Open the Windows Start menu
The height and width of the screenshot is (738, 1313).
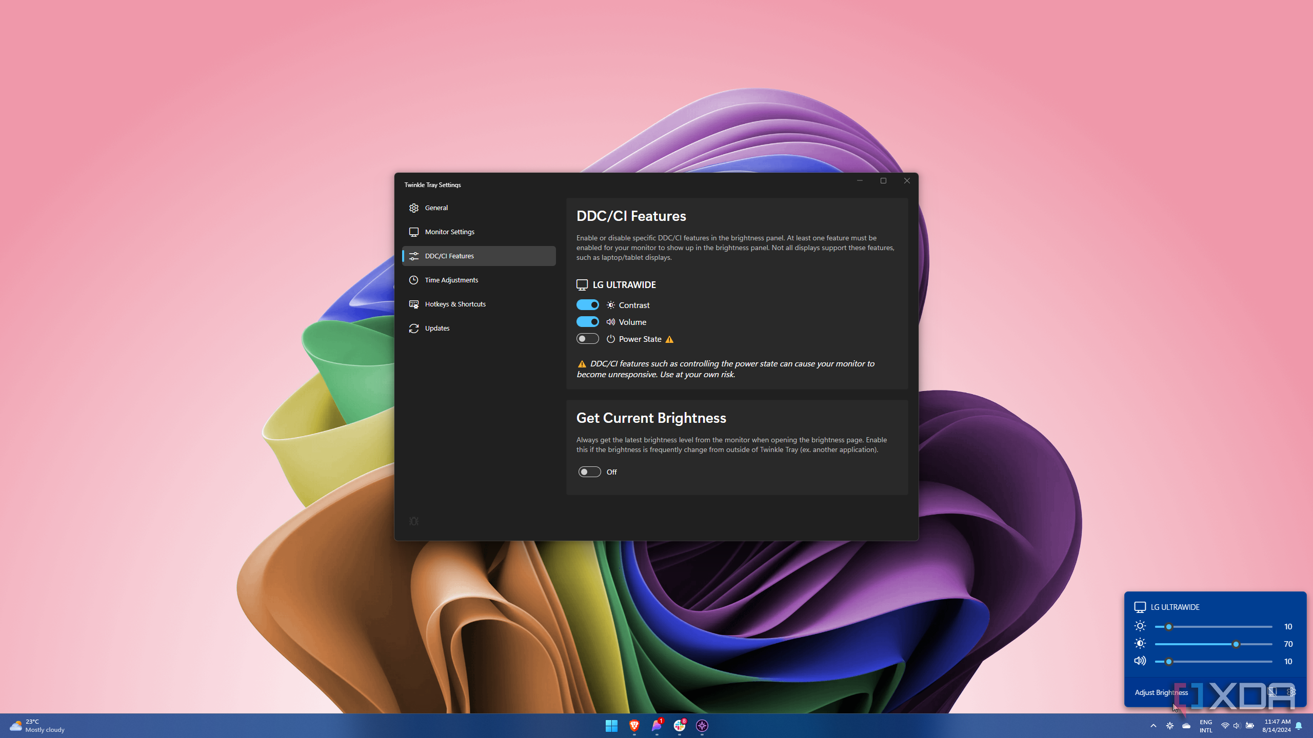[611, 726]
